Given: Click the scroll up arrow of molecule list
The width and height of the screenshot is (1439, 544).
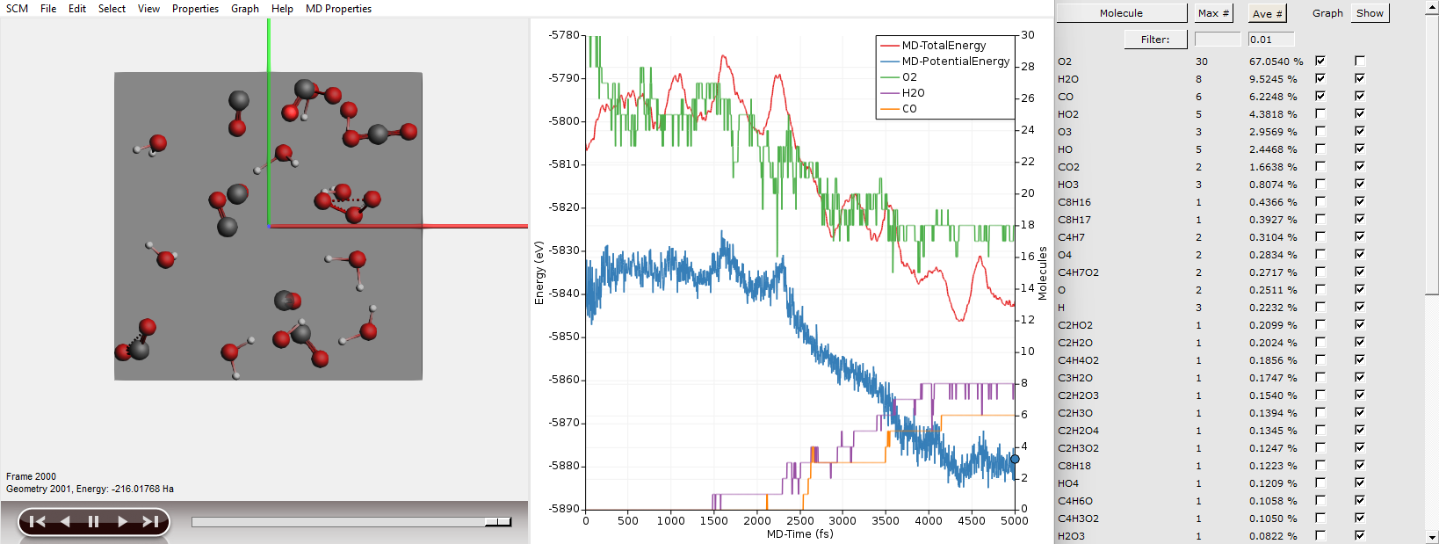Looking at the screenshot, I should (1432, 7).
